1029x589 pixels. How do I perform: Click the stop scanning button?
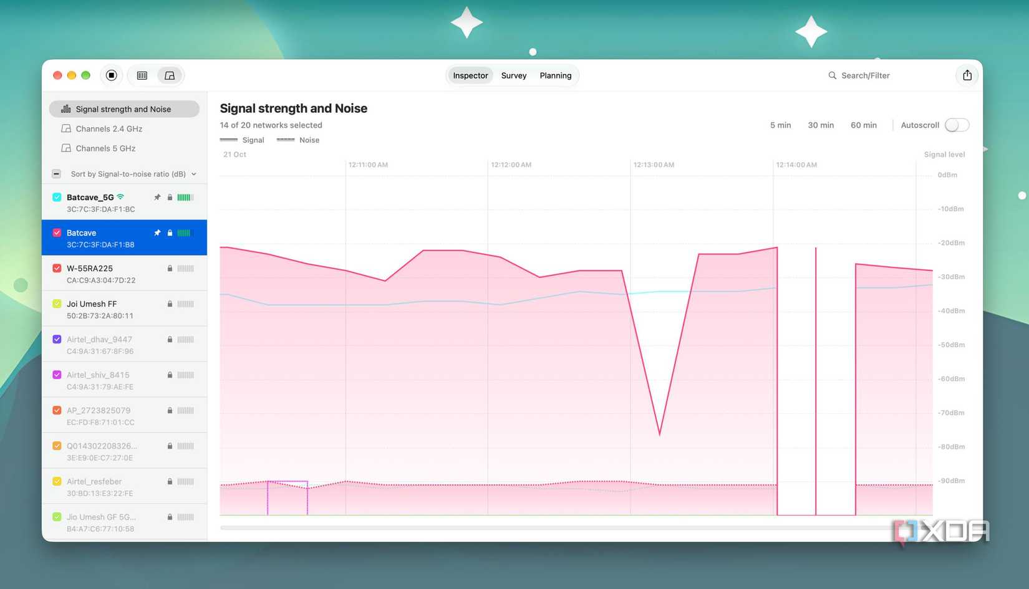point(111,75)
